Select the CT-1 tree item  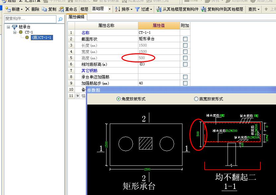29,32
